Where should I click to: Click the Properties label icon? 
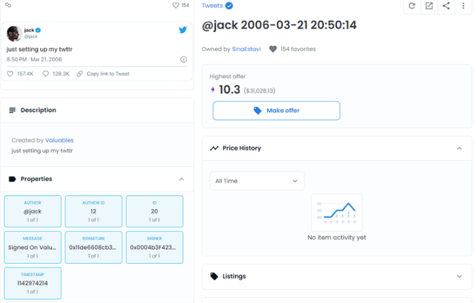[x=12, y=179]
